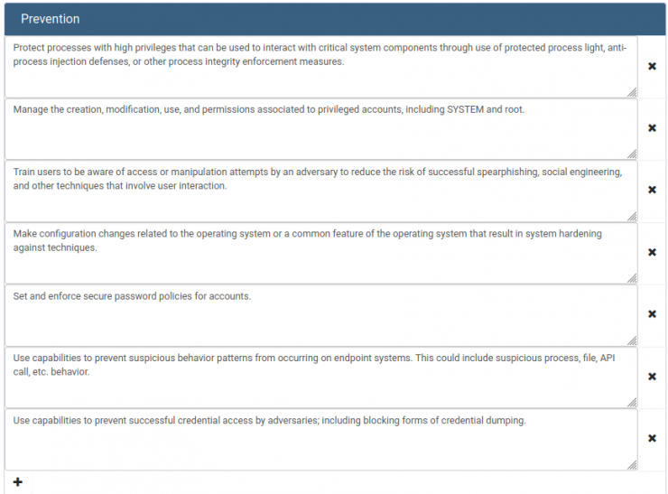Screen dimensions: 668x494
Task: Edit the SYSTEM and root accounts text area
Action: (321, 129)
